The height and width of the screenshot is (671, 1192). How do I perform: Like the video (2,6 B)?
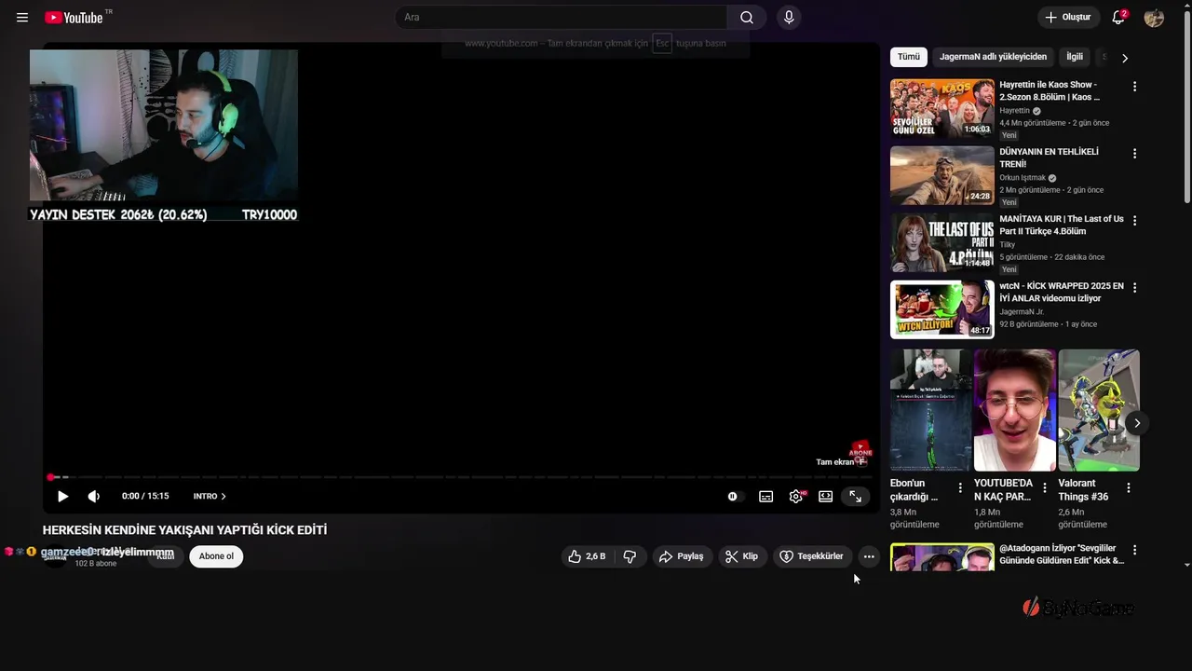pos(587,556)
